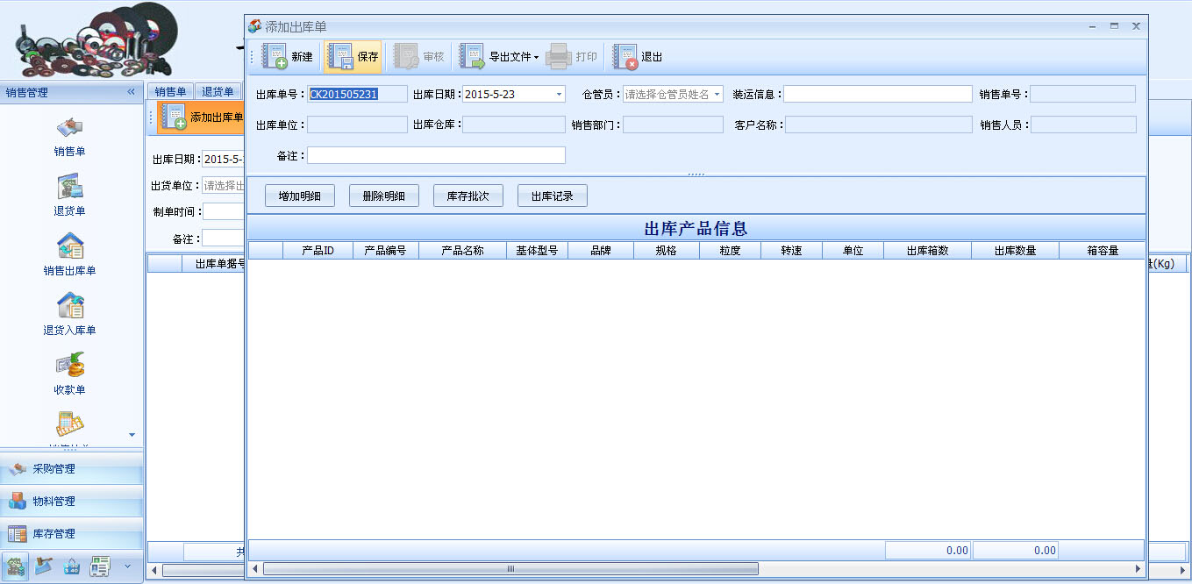This screenshot has width=1192, height=584.
Task: Click the 转速 column header
Action: click(791, 251)
